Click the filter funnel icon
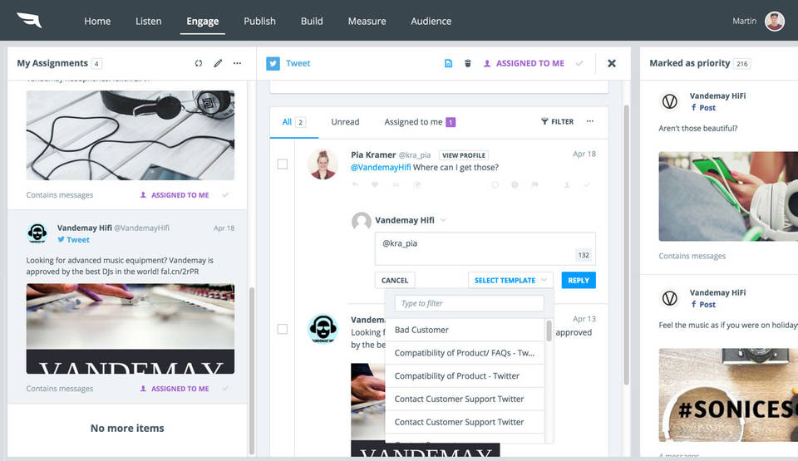This screenshot has width=798, height=461. (x=544, y=121)
